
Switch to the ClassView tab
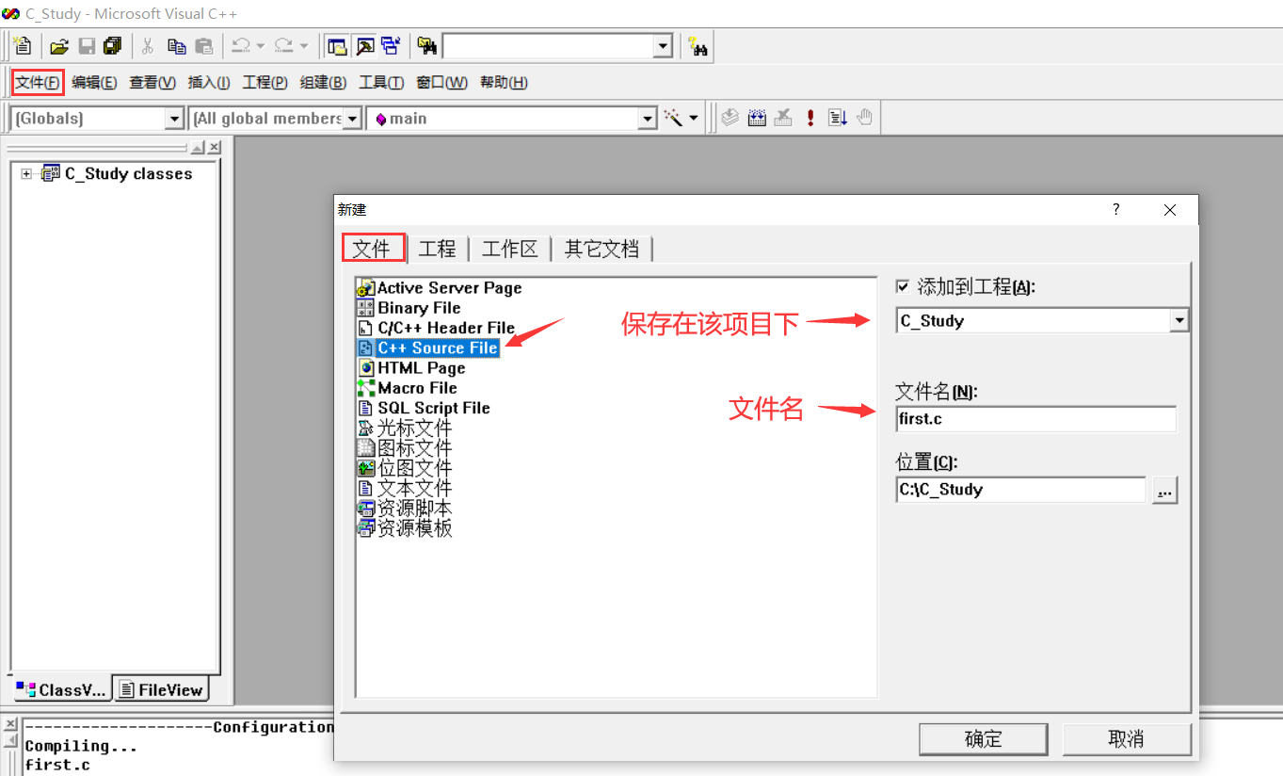pos(61,690)
